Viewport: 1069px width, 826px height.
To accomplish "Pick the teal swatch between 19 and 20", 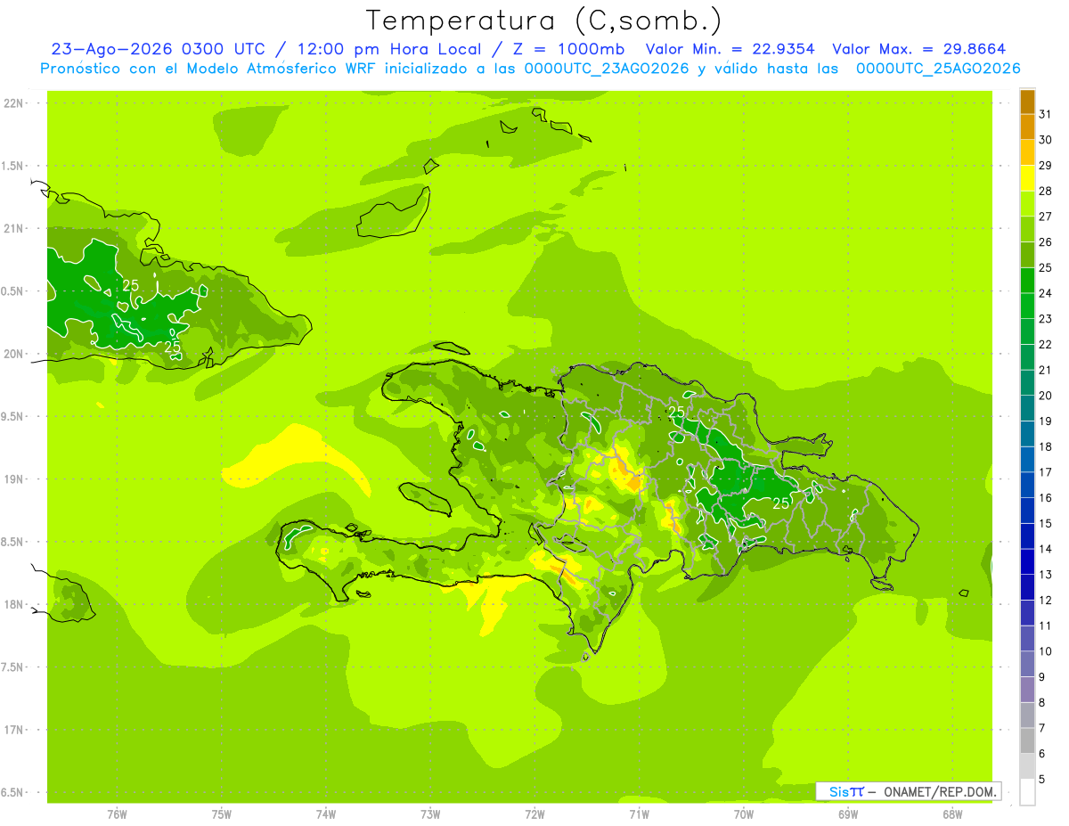I will click(x=1027, y=408).
